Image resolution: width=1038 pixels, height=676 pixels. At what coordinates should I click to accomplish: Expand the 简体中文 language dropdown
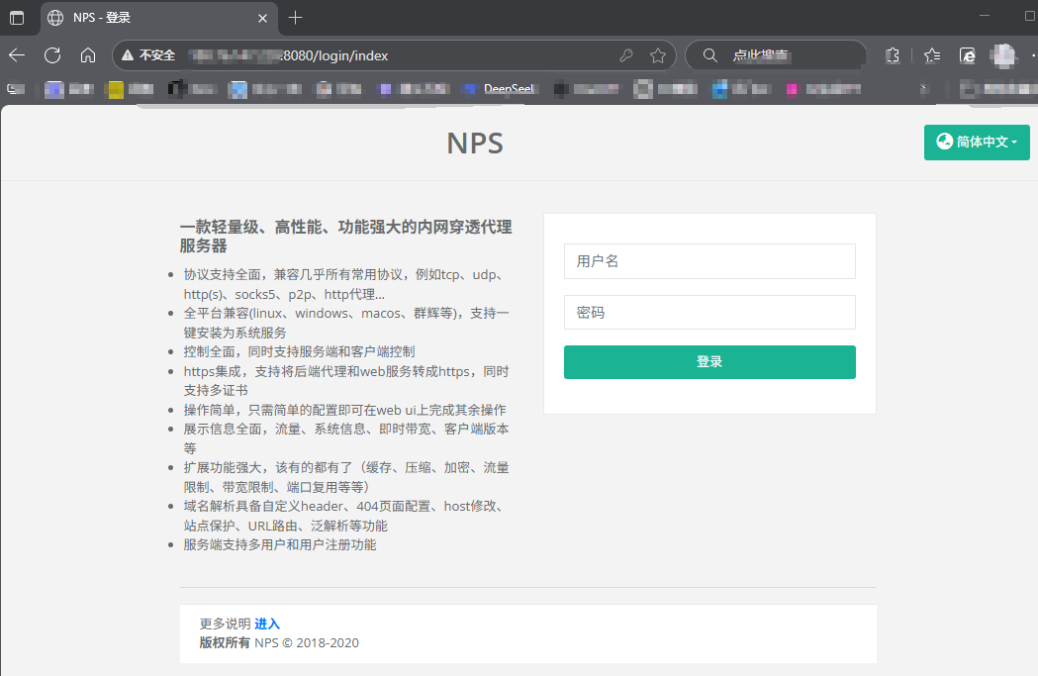point(977,142)
